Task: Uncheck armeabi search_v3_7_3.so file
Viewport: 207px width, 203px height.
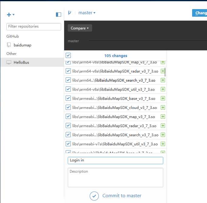Action: click(x=68, y=135)
